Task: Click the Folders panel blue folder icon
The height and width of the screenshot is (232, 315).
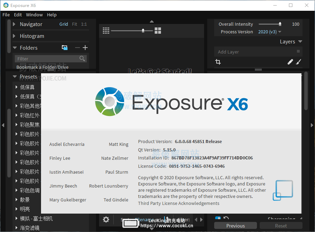Action: point(64,48)
